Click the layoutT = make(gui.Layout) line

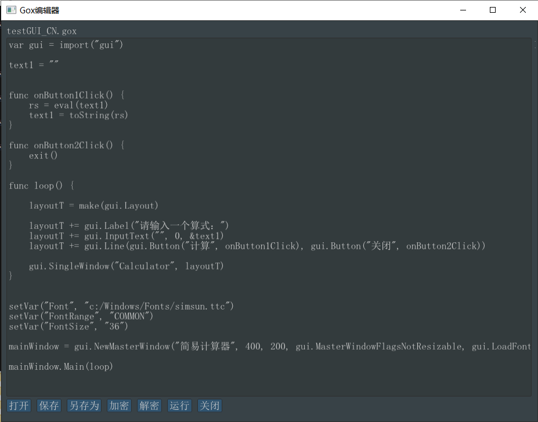93,206
